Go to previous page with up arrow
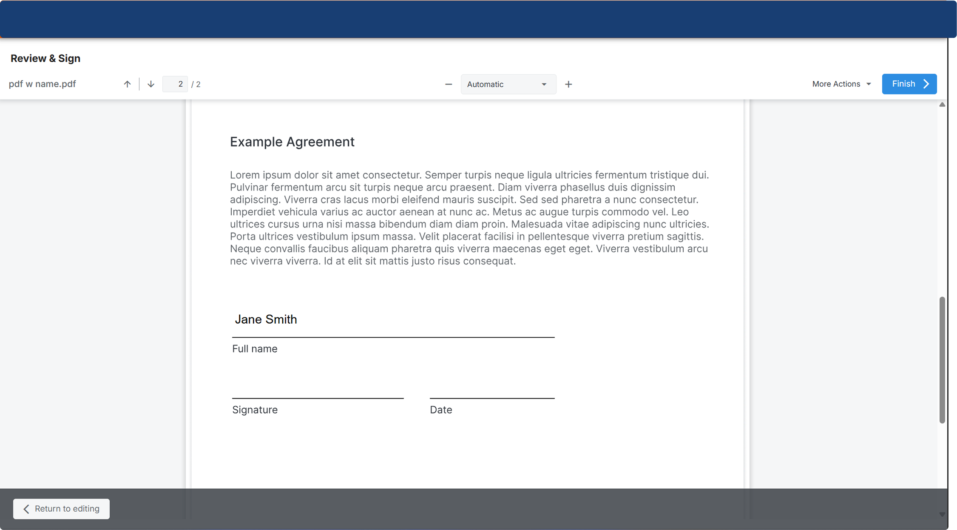The image size is (957, 530). 127,84
